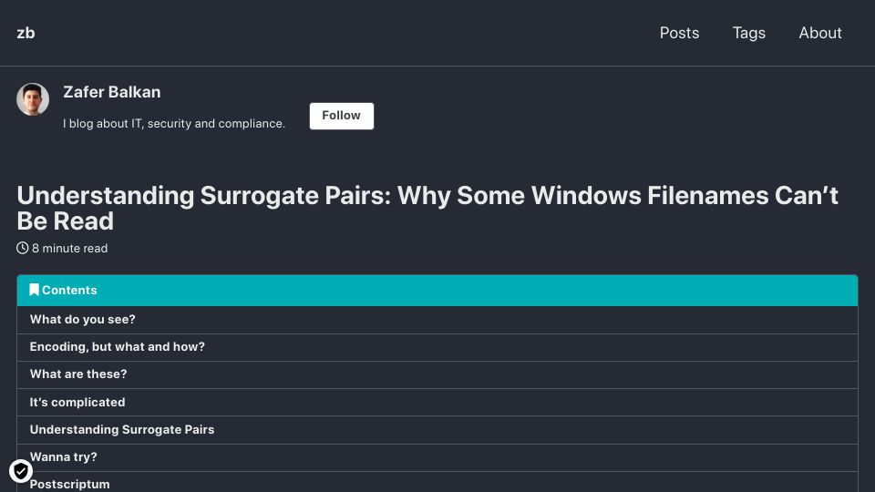Screen dimensions: 875x492
Task: Click the shield checkmark badge icon
Action: point(21,471)
